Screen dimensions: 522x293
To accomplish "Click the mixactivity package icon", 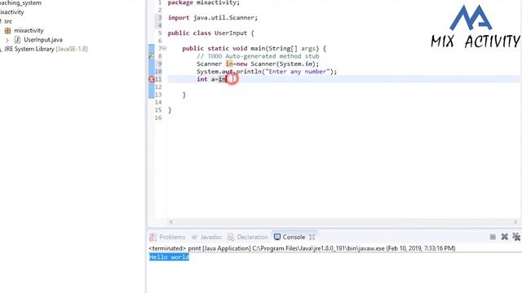I will pyautogui.click(x=7, y=31).
